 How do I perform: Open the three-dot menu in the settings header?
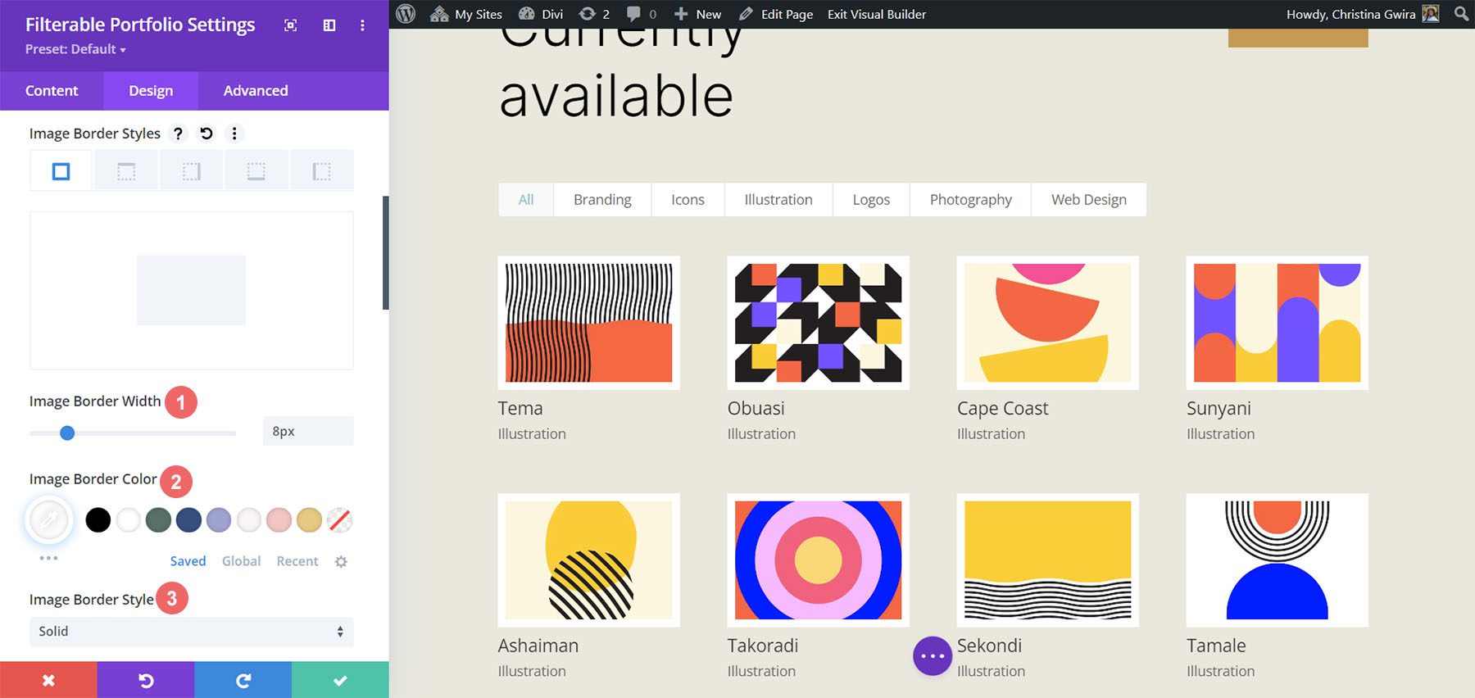362,25
